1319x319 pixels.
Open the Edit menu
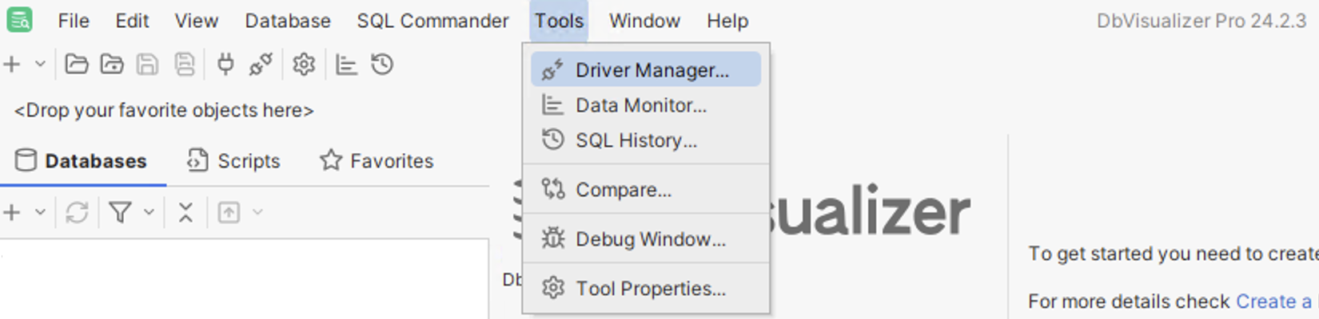pyautogui.click(x=132, y=21)
